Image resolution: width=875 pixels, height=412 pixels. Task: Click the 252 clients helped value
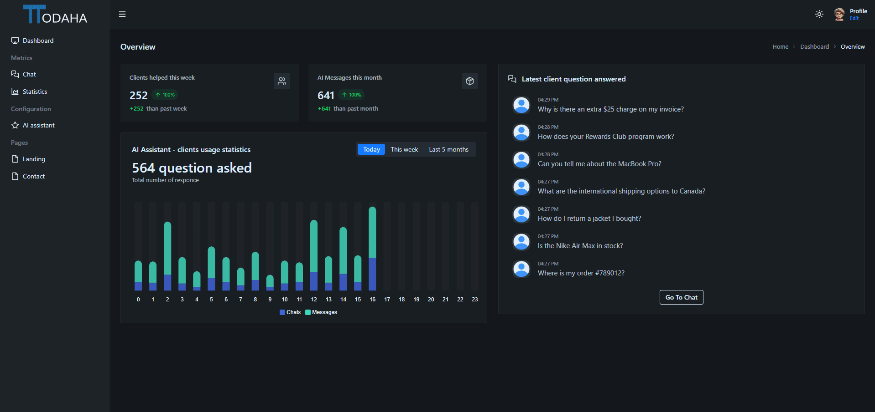pyautogui.click(x=139, y=96)
